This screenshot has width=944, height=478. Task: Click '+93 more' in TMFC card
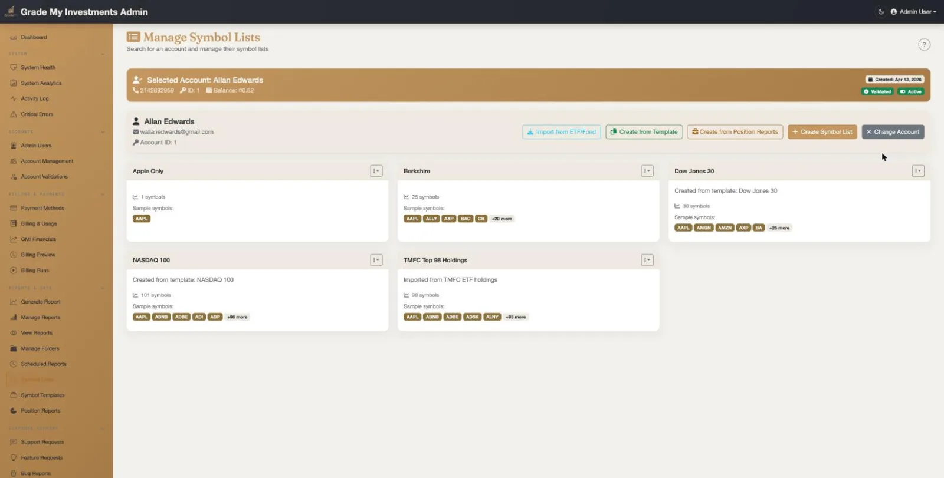coord(516,317)
